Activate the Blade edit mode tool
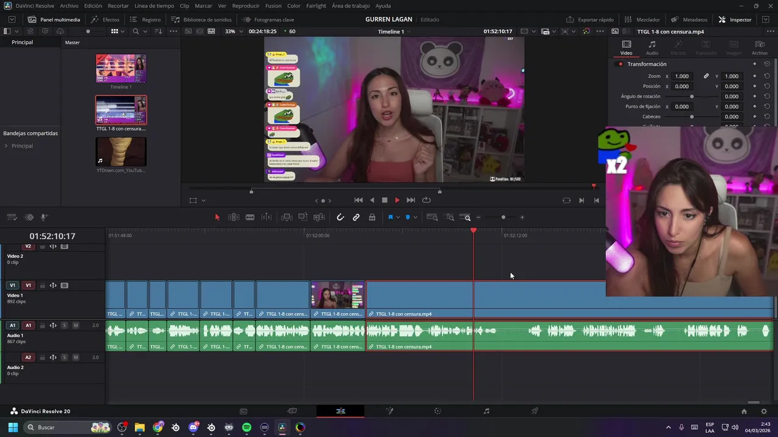The height and width of the screenshot is (437, 778). [250, 217]
